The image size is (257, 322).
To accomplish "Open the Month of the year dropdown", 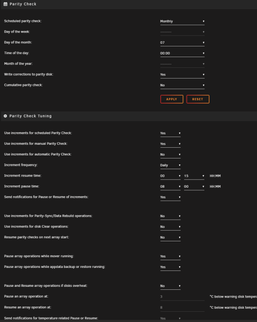I will [182, 64].
